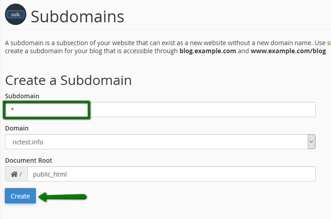Click the home icon before Document Root
Screen dimensions: 331x219
point(14,174)
